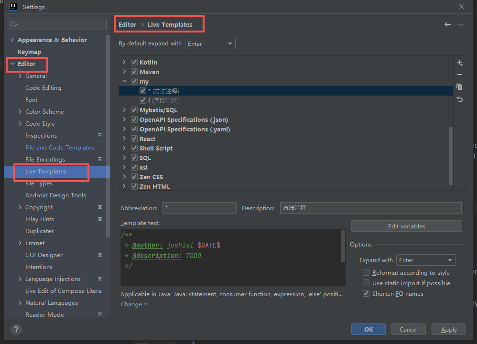Open Android Design Tools settings
The height and width of the screenshot is (344, 477).
55,195
